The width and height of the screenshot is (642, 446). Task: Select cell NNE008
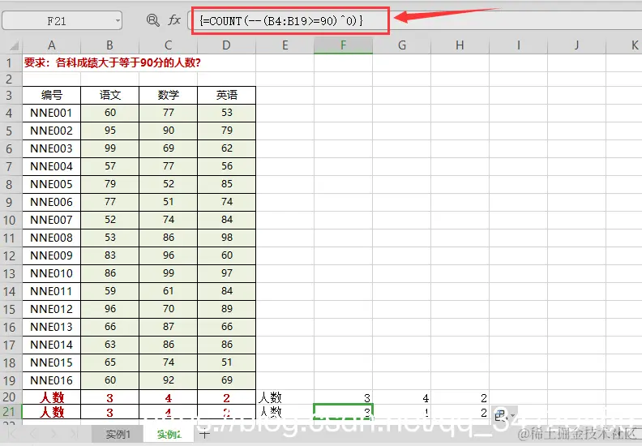[x=52, y=238]
